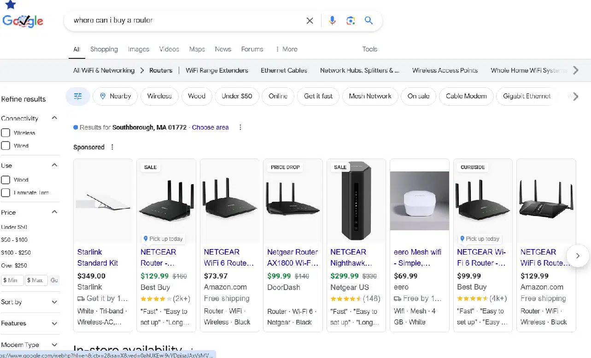
Task: Open the eero Mesh wifi listing
Action: point(418,257)
